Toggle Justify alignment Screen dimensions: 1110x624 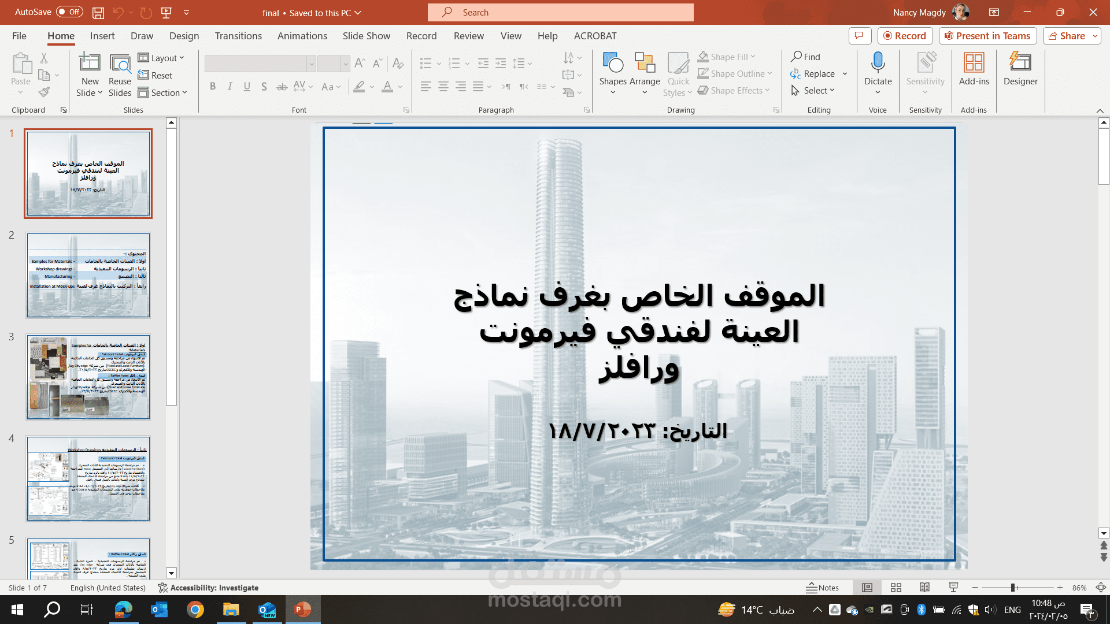coord(478,87)
